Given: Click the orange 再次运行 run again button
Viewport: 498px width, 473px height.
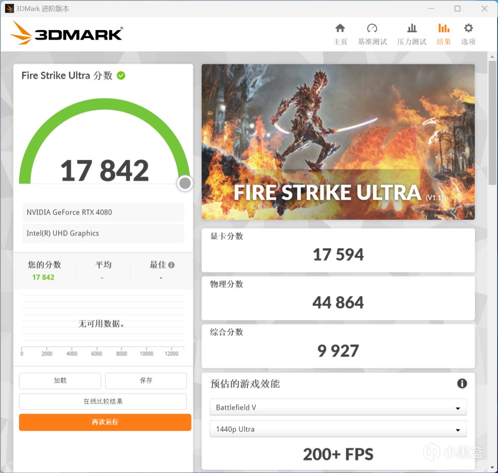Looking at the screenshot, I should (x=105, y=422).
